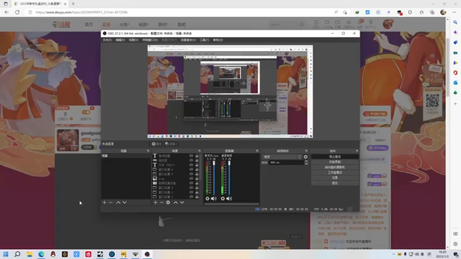This screenshot has height=259, width=461.
Task: Move scene down in Scenes panel
Action: (124, 203)
